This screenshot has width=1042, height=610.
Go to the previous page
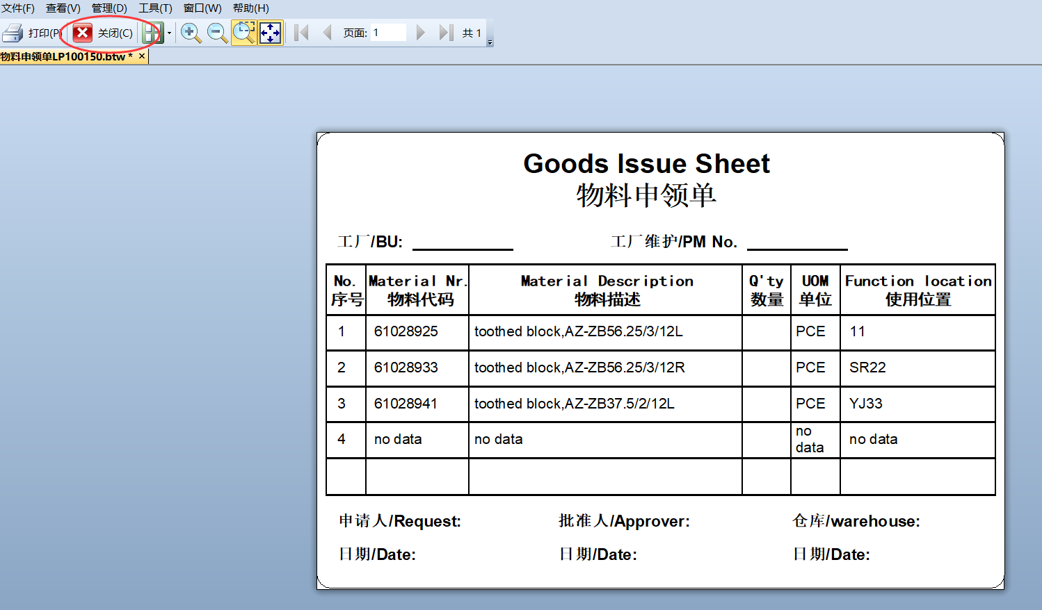[327, 33]
